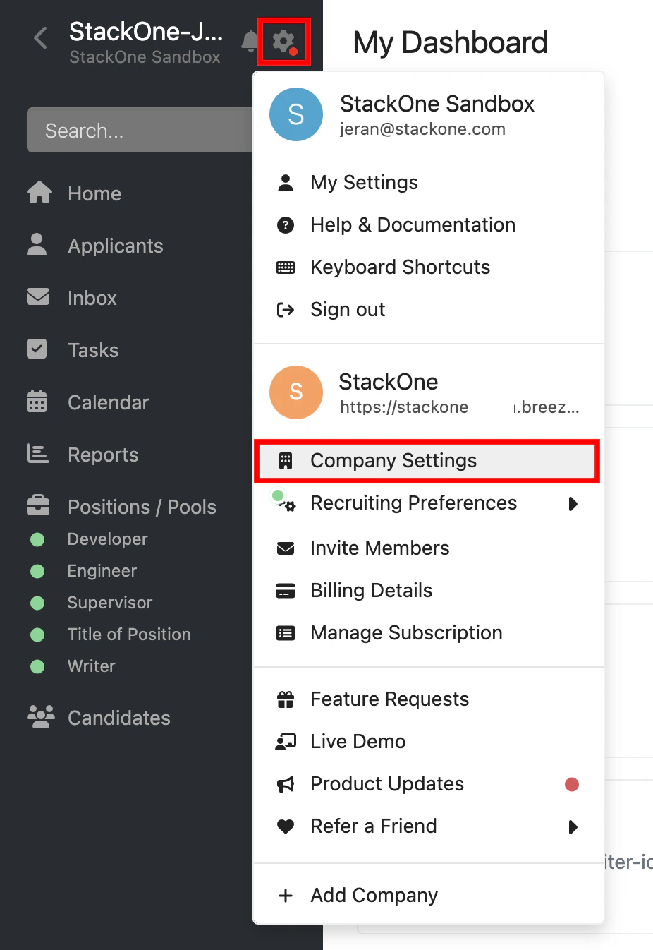653x950 pixels.
Task: Expand the Refer a Friend submenu
Action: [x=573, y=827]
